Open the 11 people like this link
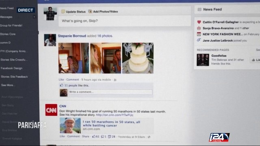This screenshot has width=260, height=146. (77, 86)
